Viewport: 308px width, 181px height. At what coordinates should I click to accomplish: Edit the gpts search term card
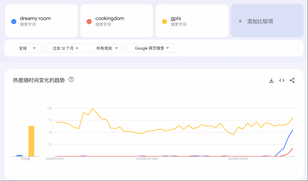click(192, 21)
